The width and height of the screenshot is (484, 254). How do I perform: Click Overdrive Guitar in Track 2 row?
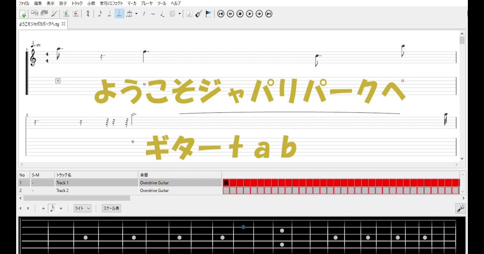[x=179, y=191]
